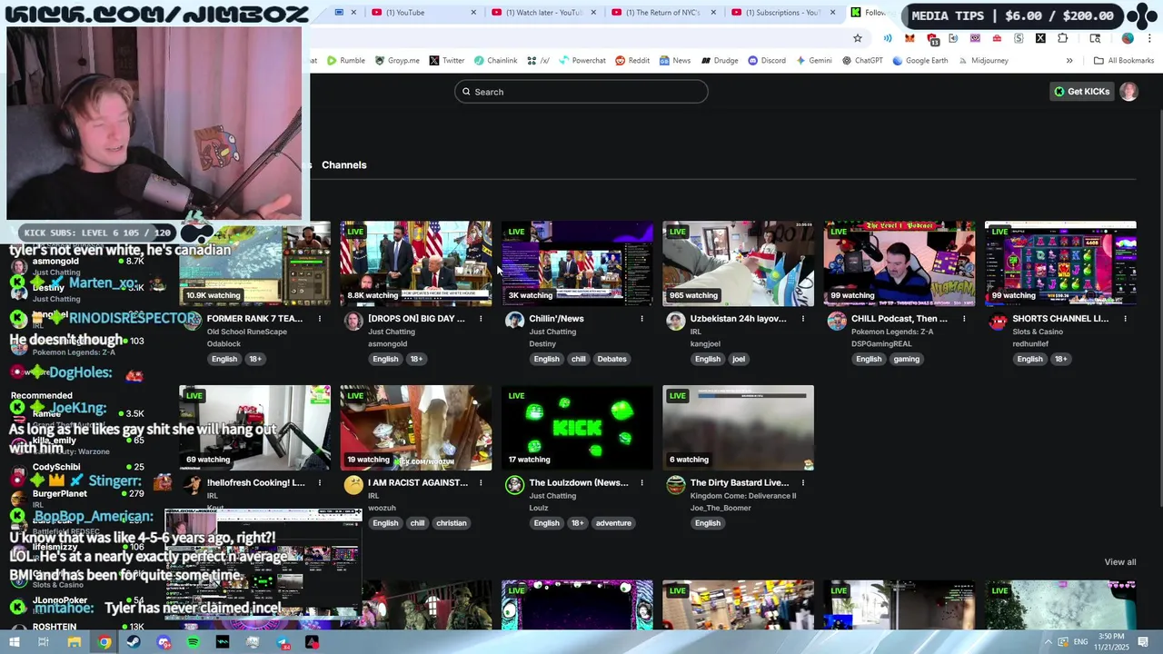Click the joel tag under Uzbekistan stream

[739, 359]
